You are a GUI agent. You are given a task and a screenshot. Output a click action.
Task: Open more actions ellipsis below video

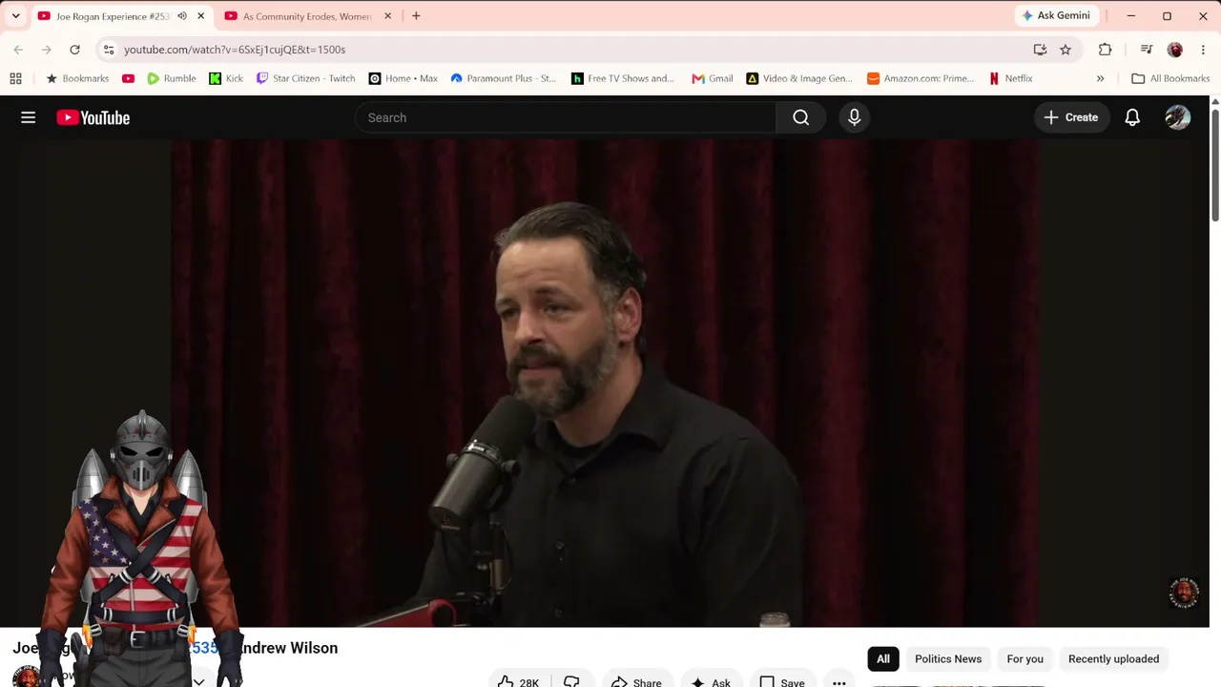coord(839,681)
